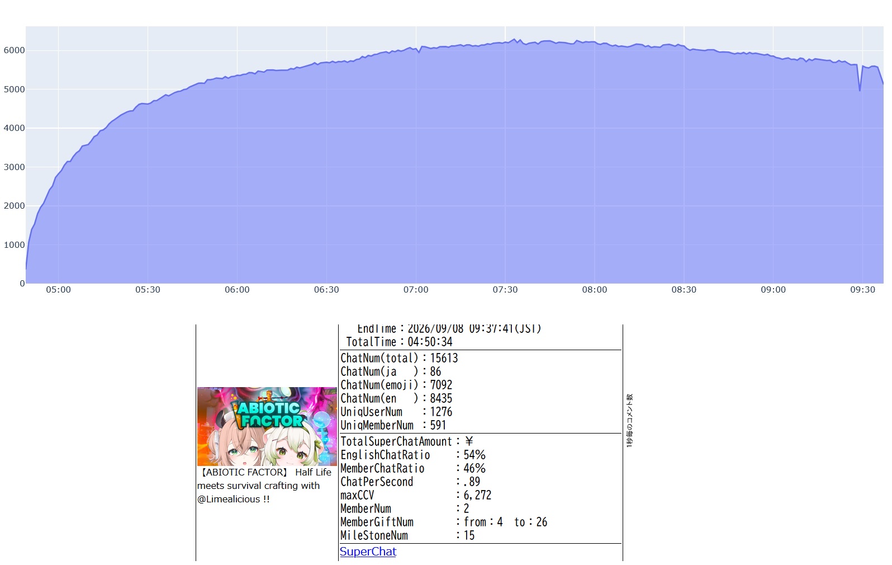Screen dimensions: 892x565
Task: Open the SuperChat link
Action: [x=368, y=552]
